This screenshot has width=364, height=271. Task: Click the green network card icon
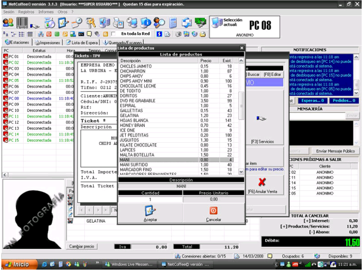pyautogui.click(x=201, y=23)
